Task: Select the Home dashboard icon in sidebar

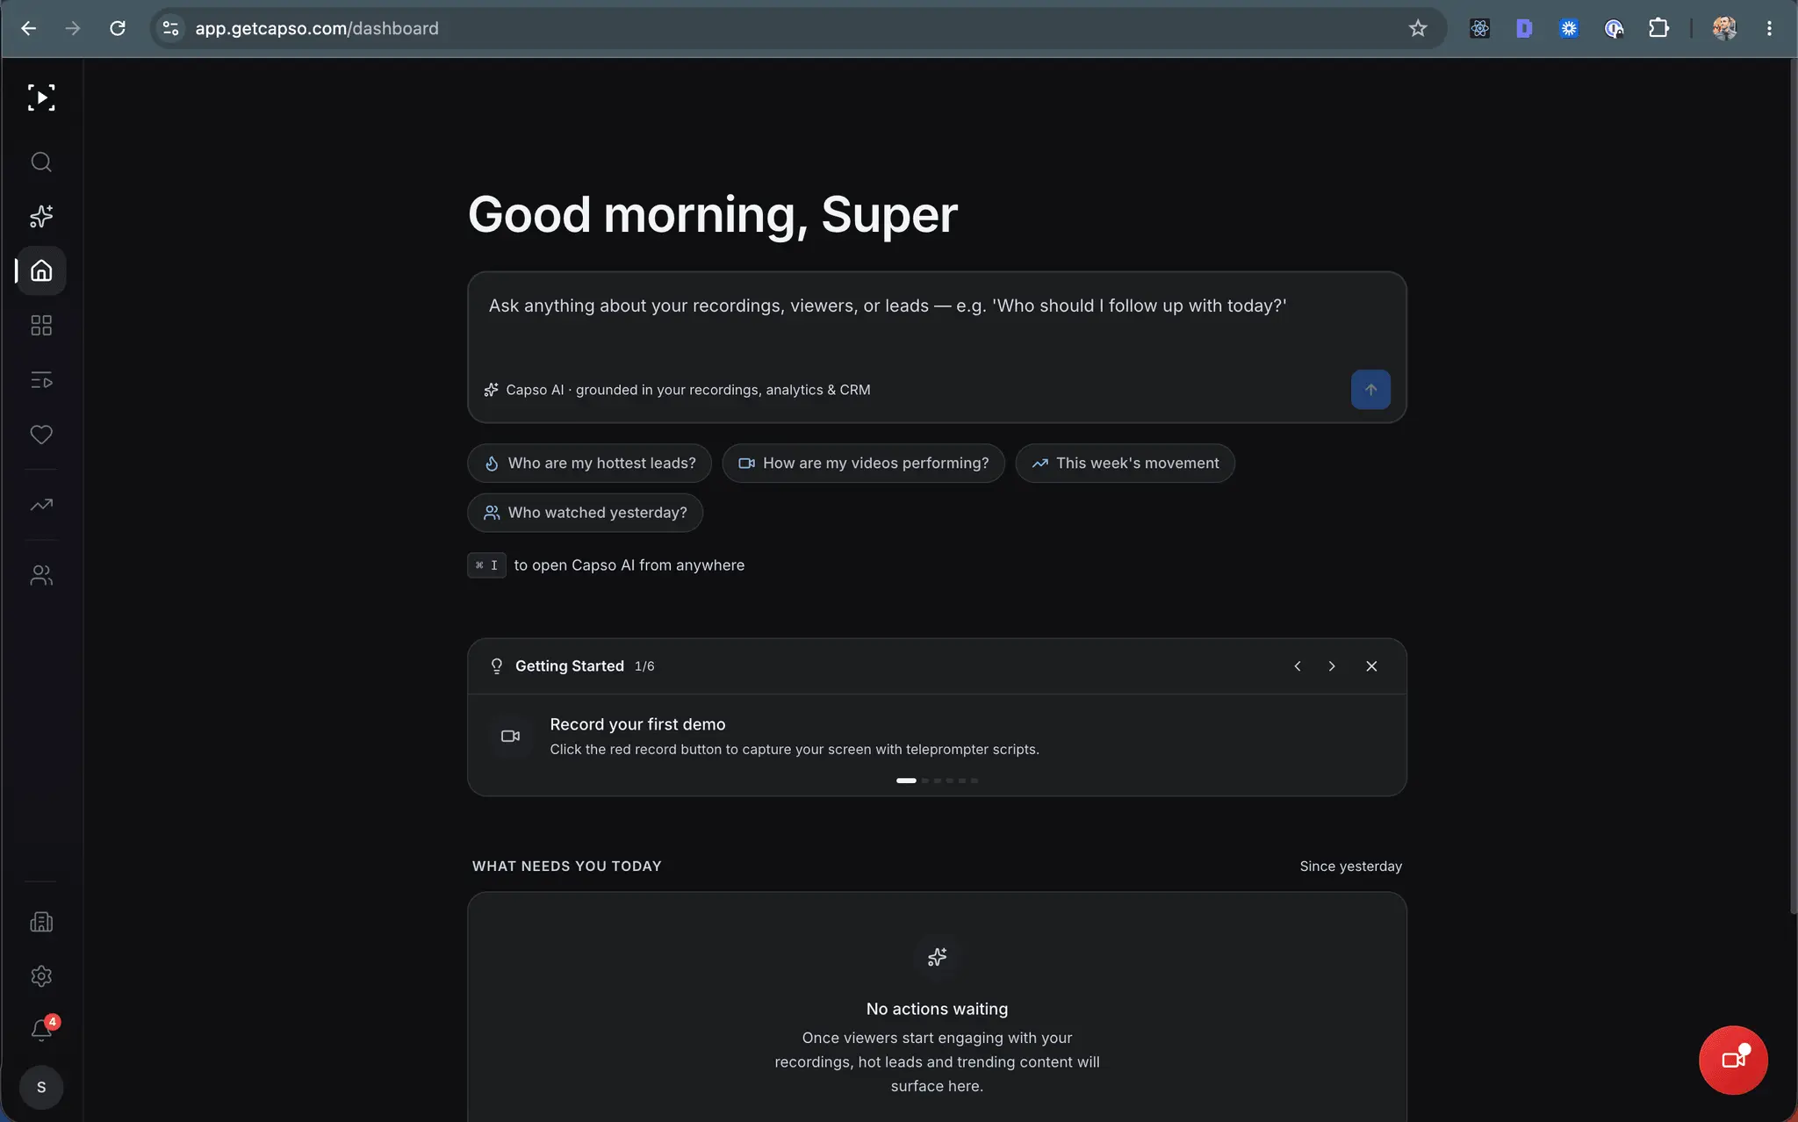Action: point(41,270)
